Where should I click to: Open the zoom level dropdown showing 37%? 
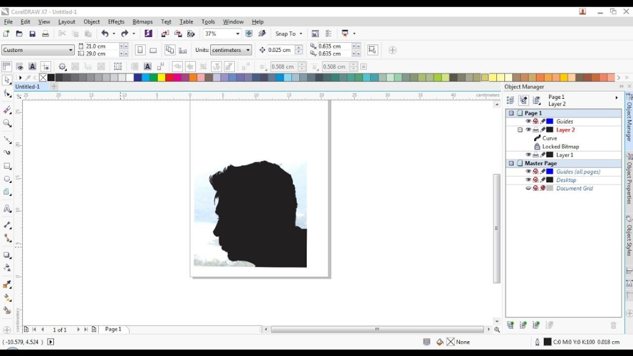click(237, 33)
